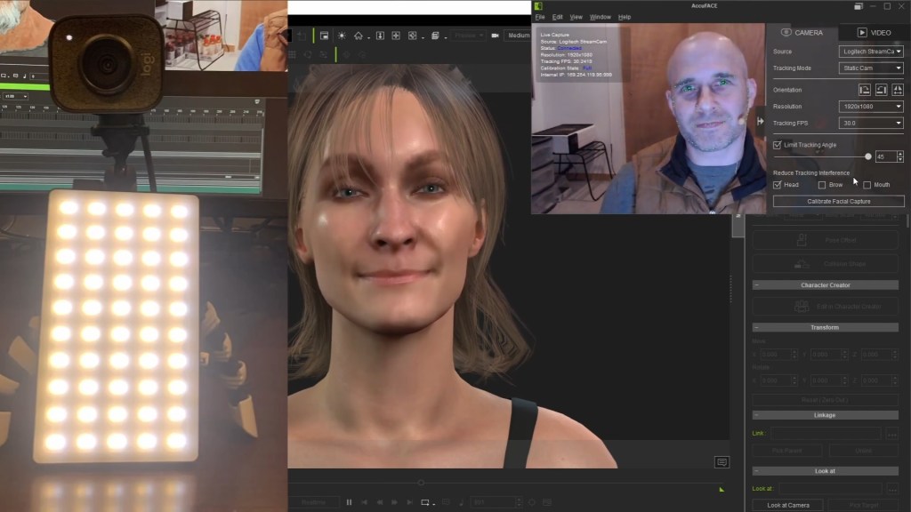Image resolution: width=911 pixels, height=512 pixels.
Task: Open the View menu in AccuFACE
Action: [x=576, y=17]
